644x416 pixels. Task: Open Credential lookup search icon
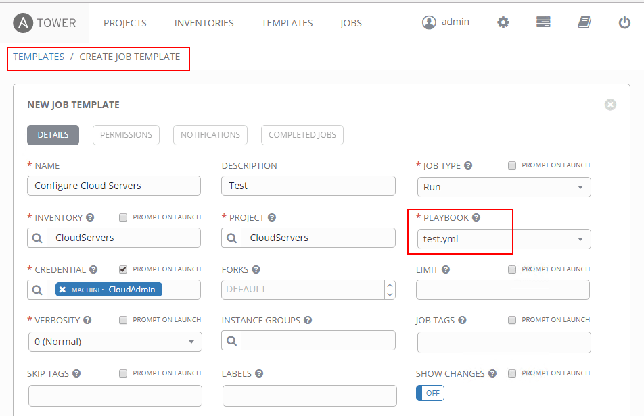pyautogui.click(x=37, y=290)
